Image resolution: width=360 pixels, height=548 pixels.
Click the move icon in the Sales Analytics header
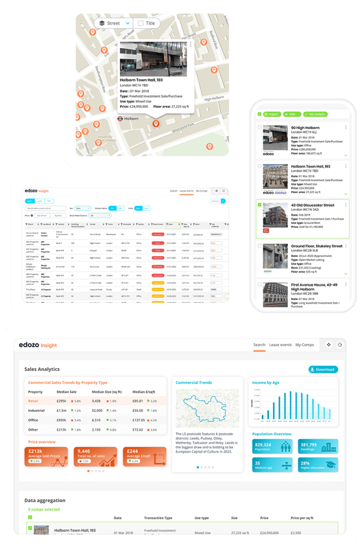pyautogui.click(x=328, y=345)
